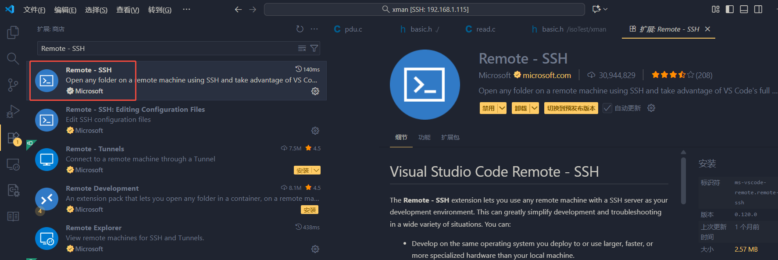Viewport: 778px width, 260px height.
Task: Toggle auto update checkbox
Action: 607,108
